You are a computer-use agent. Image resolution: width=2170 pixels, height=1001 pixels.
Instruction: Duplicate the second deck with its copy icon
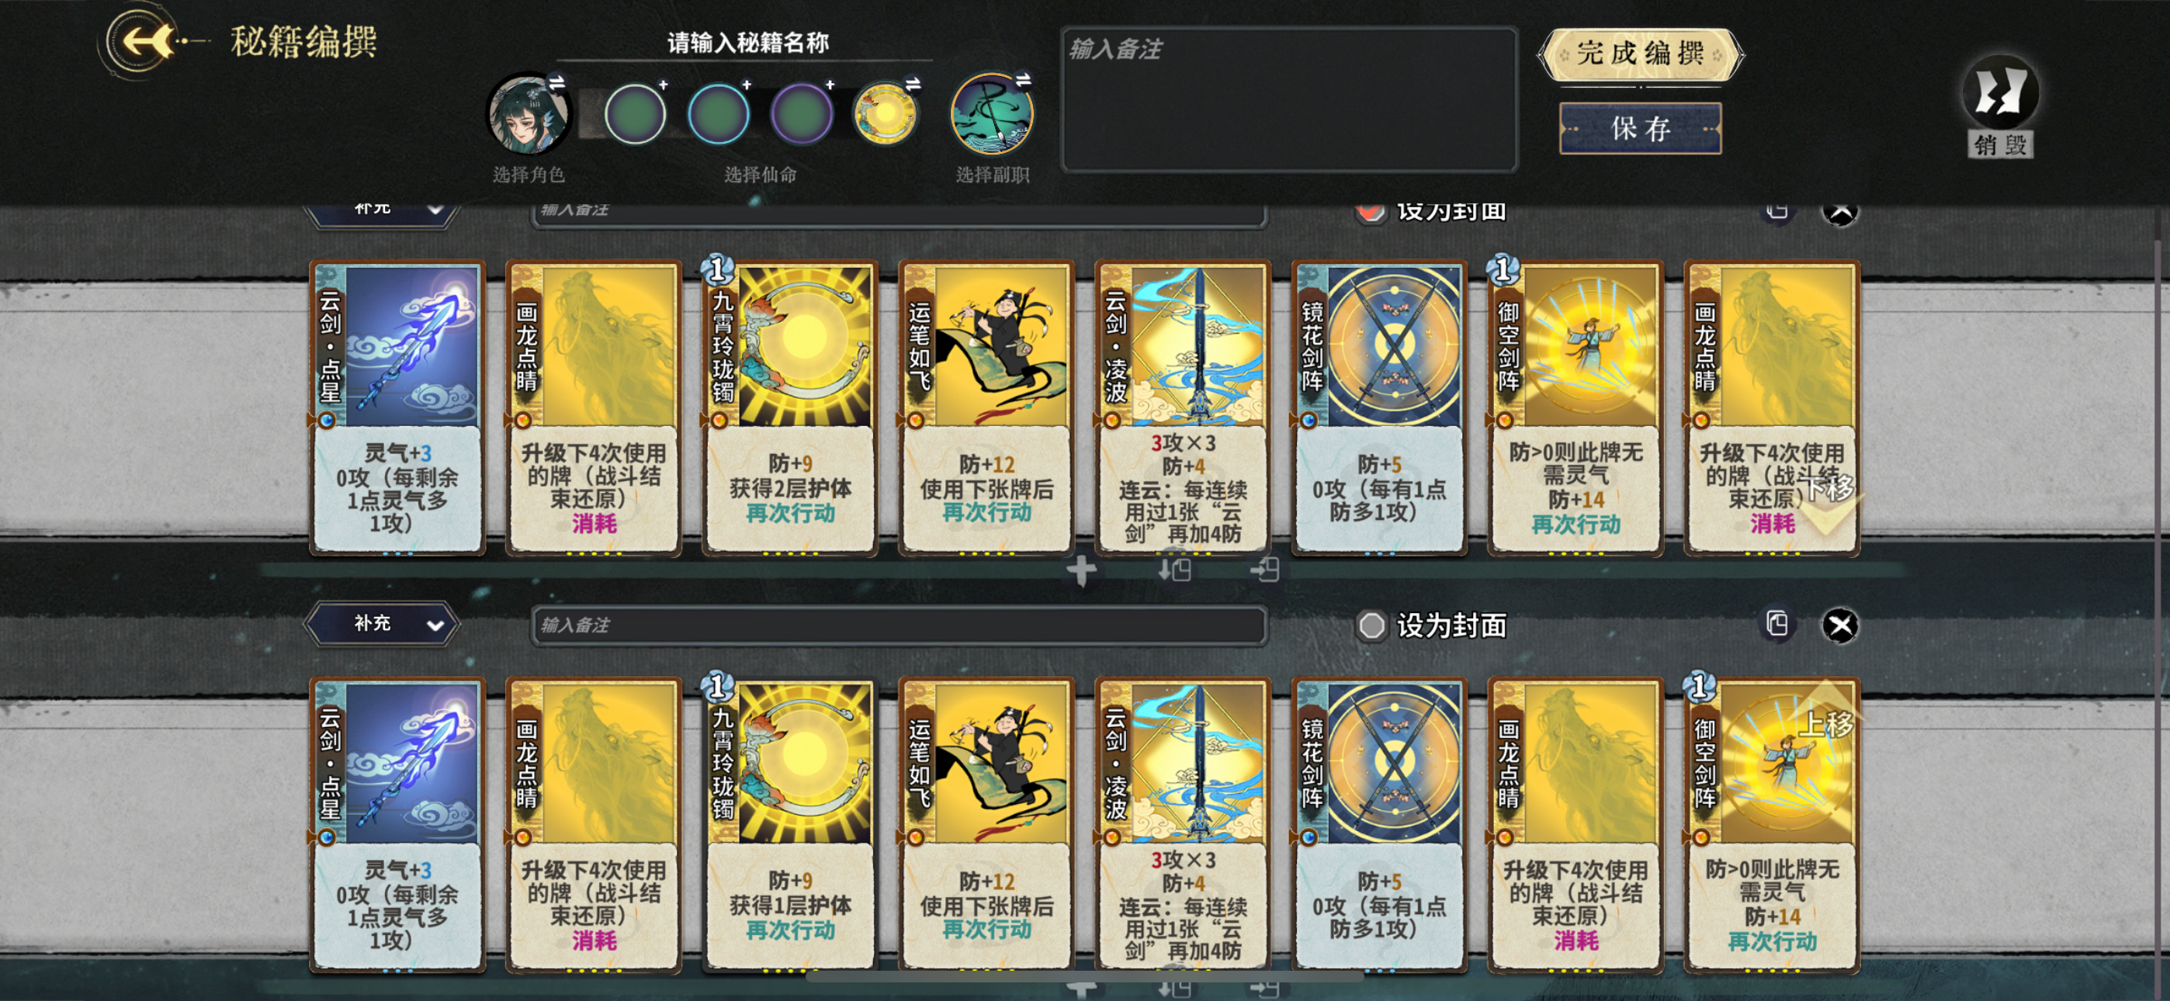coord(1777,625)
